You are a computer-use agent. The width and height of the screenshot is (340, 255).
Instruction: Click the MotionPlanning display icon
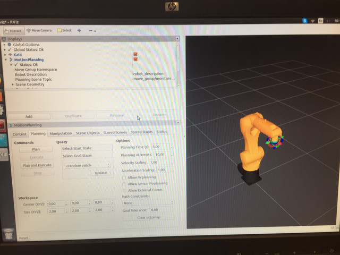[11, 59]
